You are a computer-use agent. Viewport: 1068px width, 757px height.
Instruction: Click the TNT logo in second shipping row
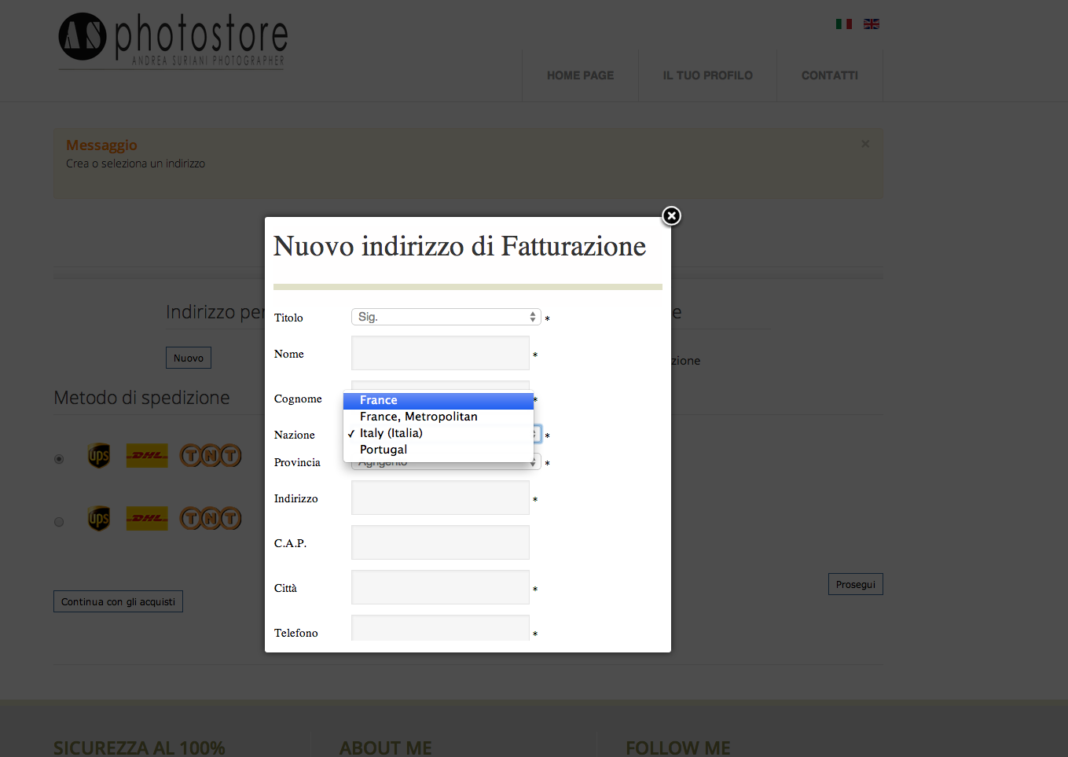[x=211, y=519]
